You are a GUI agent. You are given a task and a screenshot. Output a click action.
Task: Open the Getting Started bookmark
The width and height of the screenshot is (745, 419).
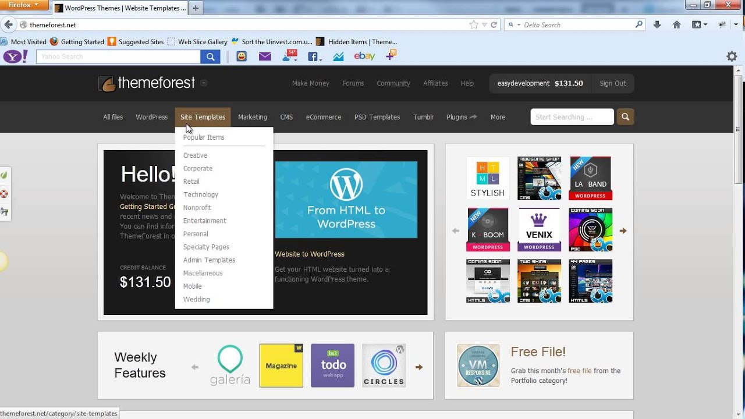(x=77, y=42)
